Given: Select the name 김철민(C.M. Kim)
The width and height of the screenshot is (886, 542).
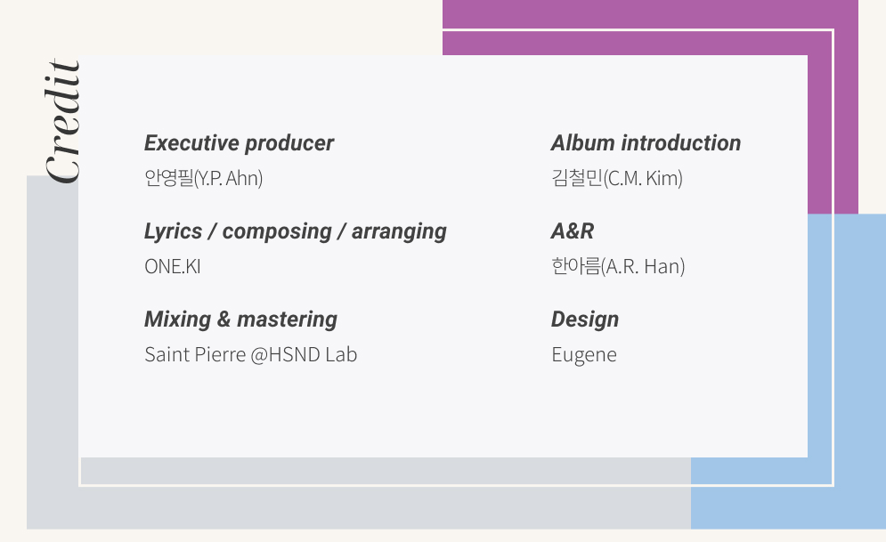Looking at the screenshot, I should point(616,178).
